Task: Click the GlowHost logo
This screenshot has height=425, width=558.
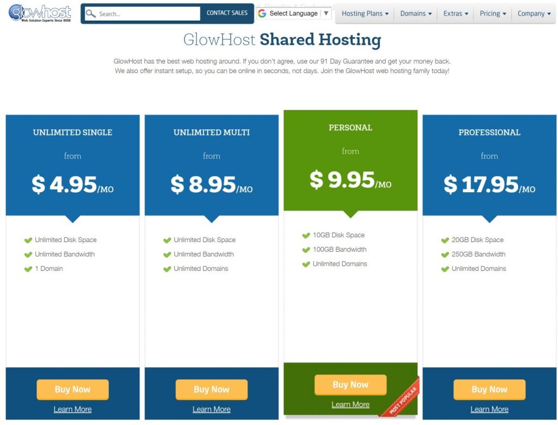Action: [40, 13]
